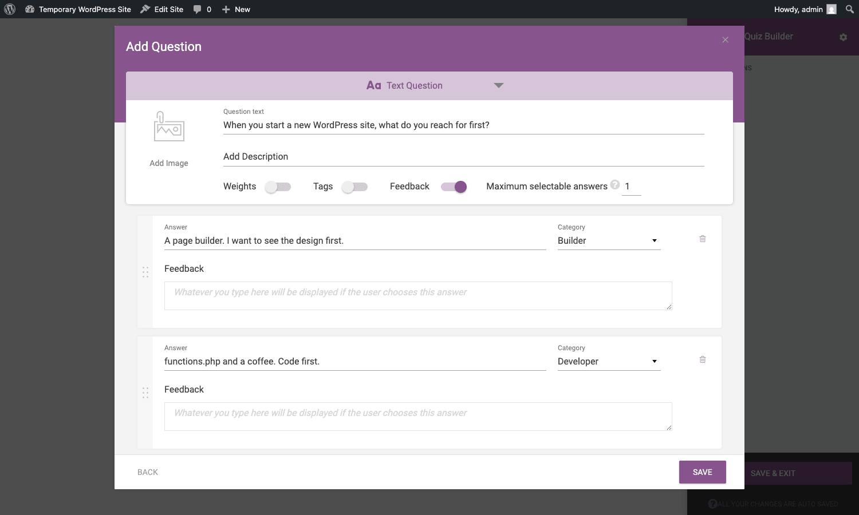Enable the Weights toggle
This screenshot has height=515, width=859.
[278, 187]
